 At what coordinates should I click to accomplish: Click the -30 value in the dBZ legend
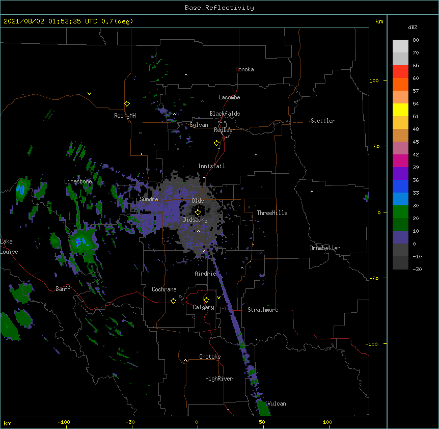coord(417,269)
